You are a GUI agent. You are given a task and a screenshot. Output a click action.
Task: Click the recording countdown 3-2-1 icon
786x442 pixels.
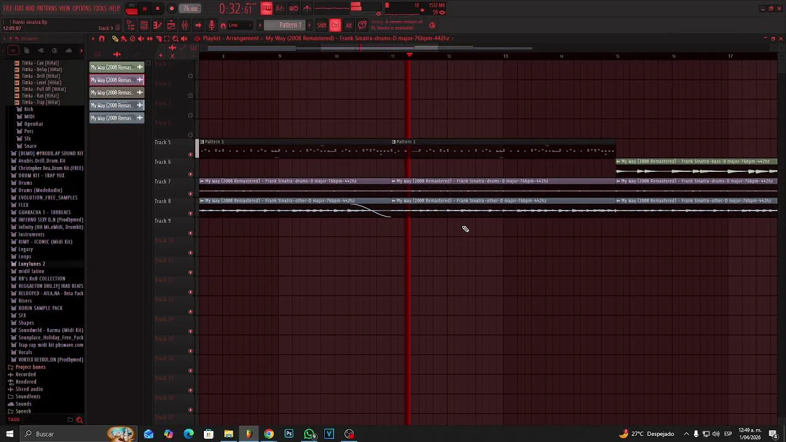[280, 9]
